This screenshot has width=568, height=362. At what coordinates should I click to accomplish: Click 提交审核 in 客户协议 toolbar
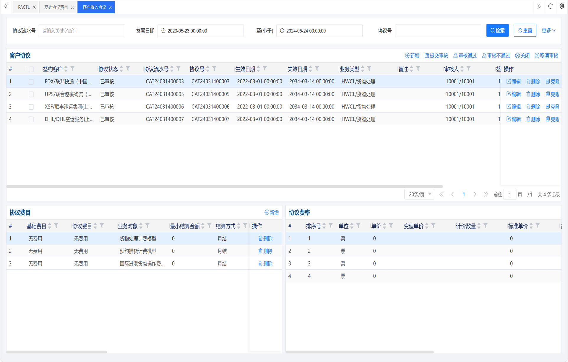pos(436,56)
